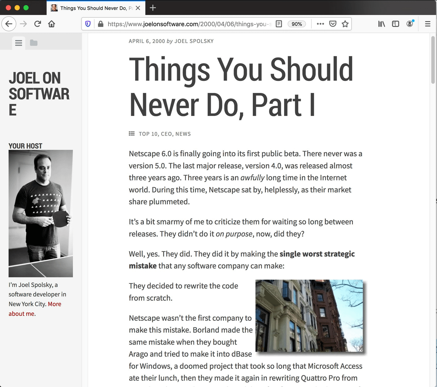Viewport: 437px width, 387px height.
Task: Open a new tab with the plus button
Action: (153, 8)
